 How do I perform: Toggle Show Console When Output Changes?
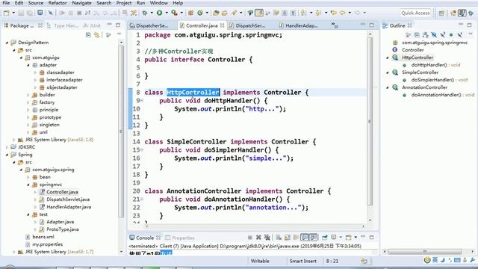(x=304, y=238)
